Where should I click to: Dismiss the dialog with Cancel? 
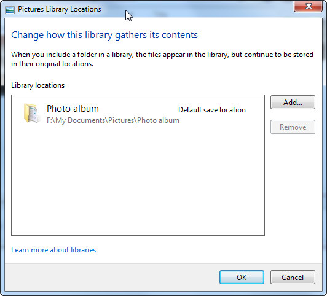[x=293, y=277]
